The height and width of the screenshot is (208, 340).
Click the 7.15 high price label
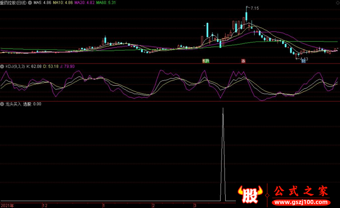tap(255, 8)
